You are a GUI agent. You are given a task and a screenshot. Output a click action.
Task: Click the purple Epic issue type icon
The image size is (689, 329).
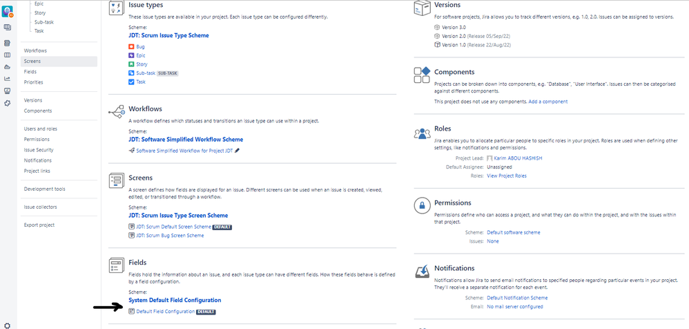pos(131,55)
